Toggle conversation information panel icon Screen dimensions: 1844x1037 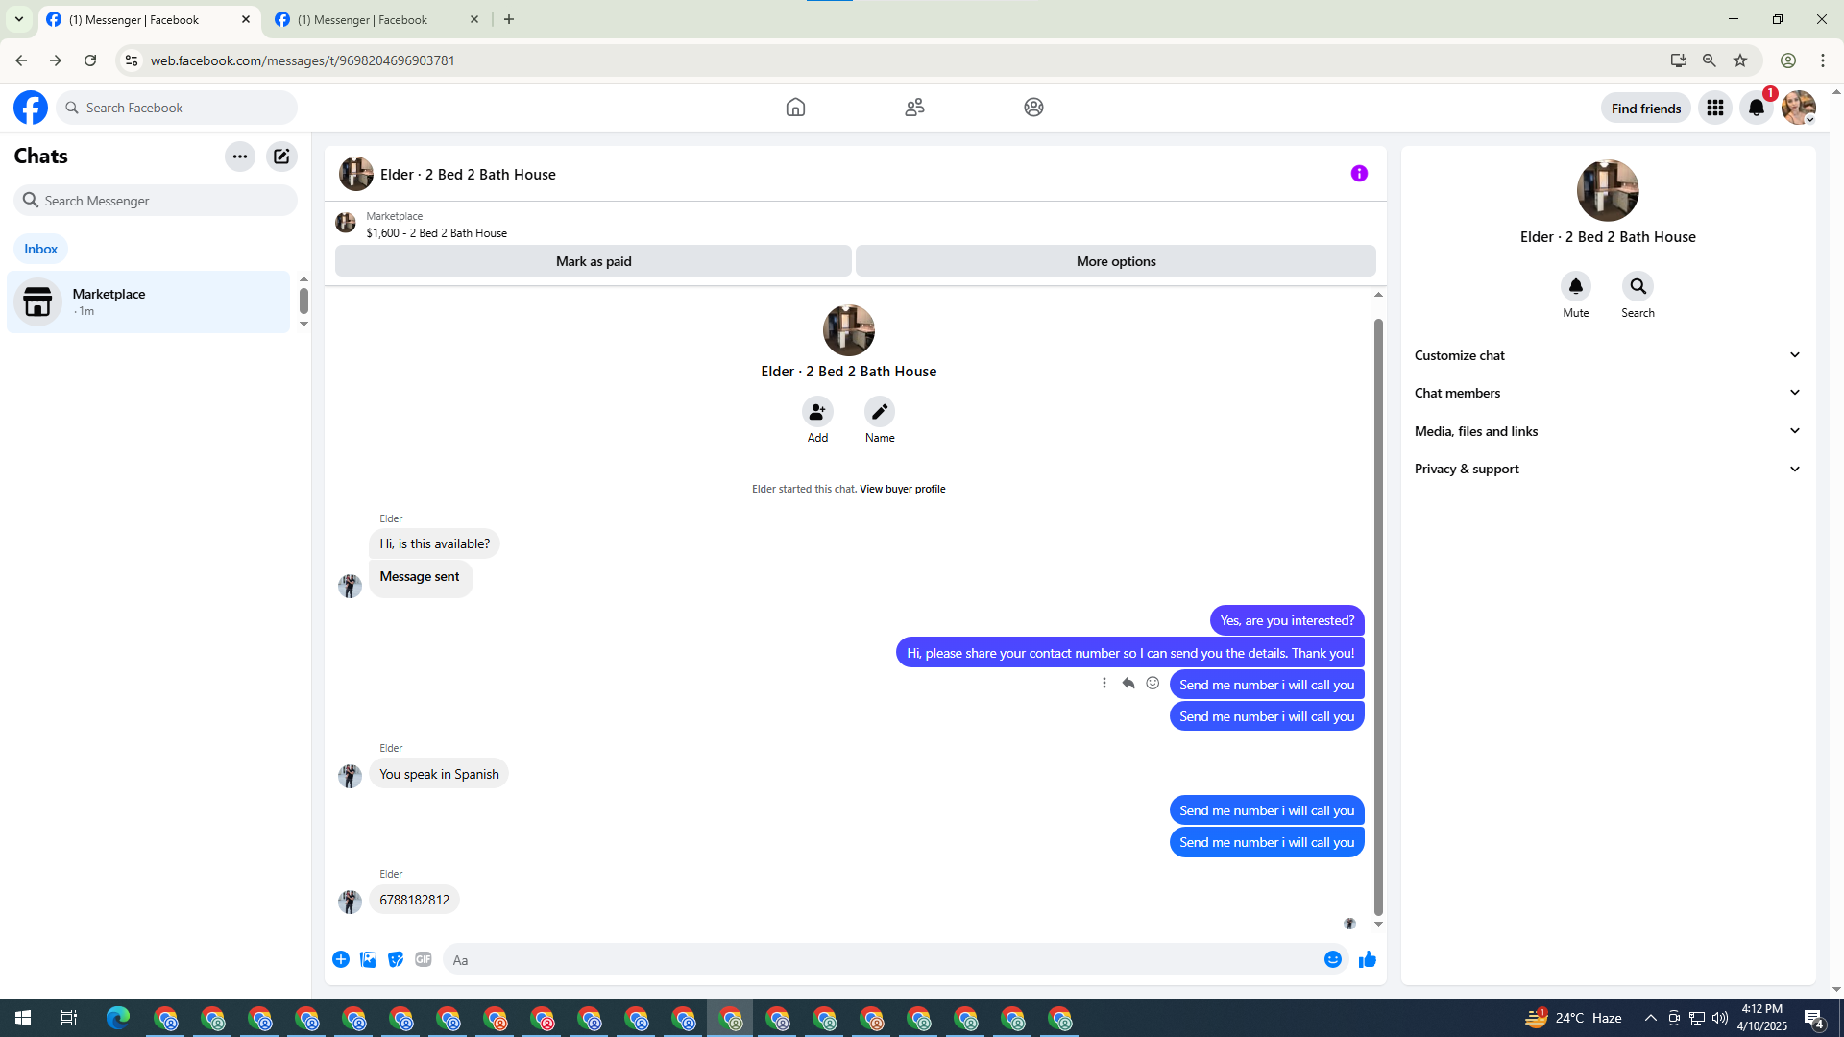click(x=1359, y=174)
